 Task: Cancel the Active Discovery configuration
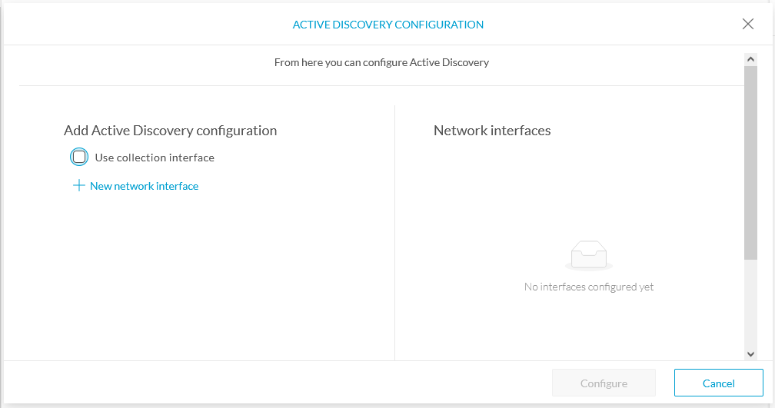click(x=719, y=383)
